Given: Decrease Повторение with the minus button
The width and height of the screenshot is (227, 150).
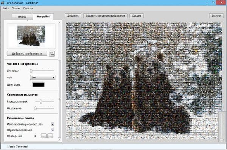Looking at the screenshot, I should pos(50,136).
